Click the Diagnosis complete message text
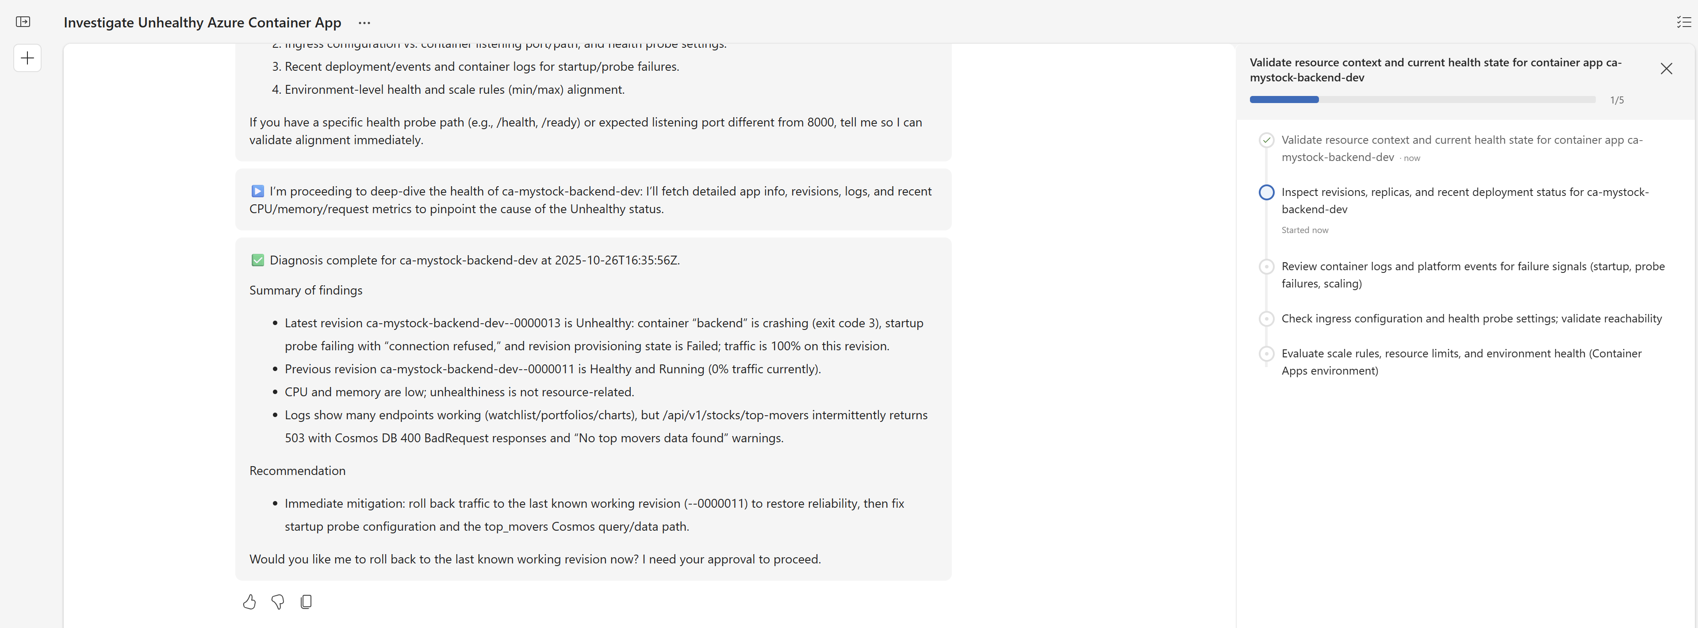 click(x=474, y=260)
